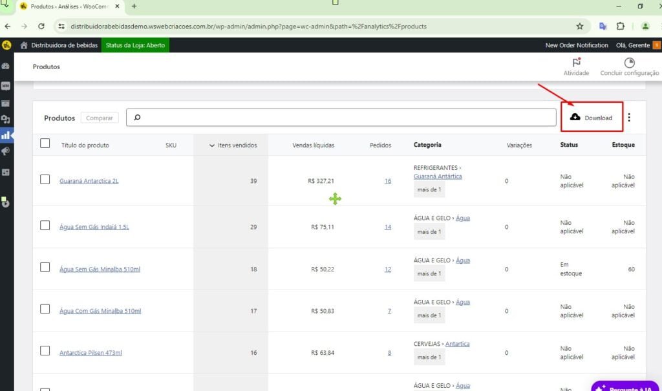Image resolution: width=662 pixels, height=391 pixels.
Task: Open the Analytics bar chart sidebar icon
Action: click(6, 135)
